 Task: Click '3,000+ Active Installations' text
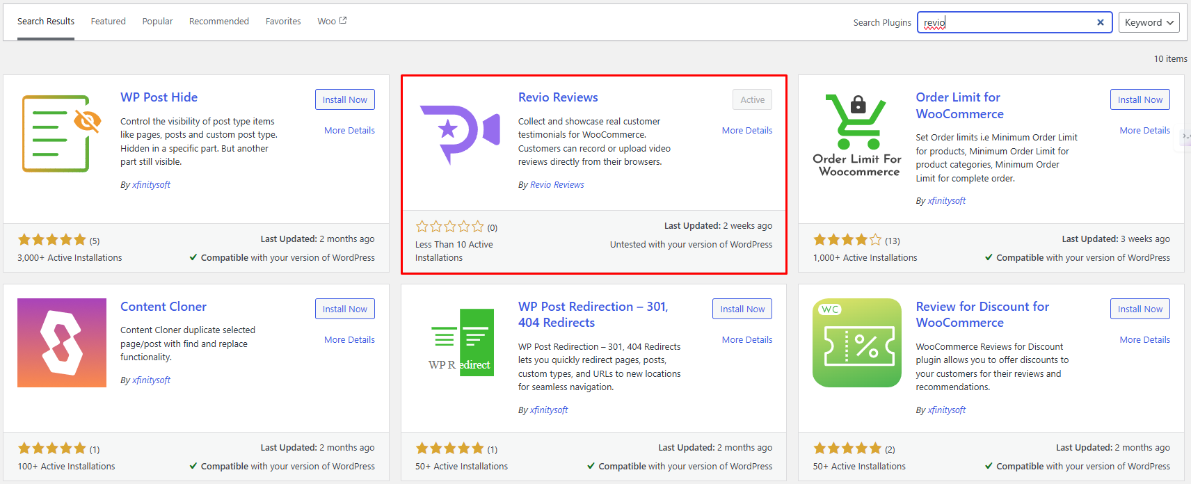[70, 257]
